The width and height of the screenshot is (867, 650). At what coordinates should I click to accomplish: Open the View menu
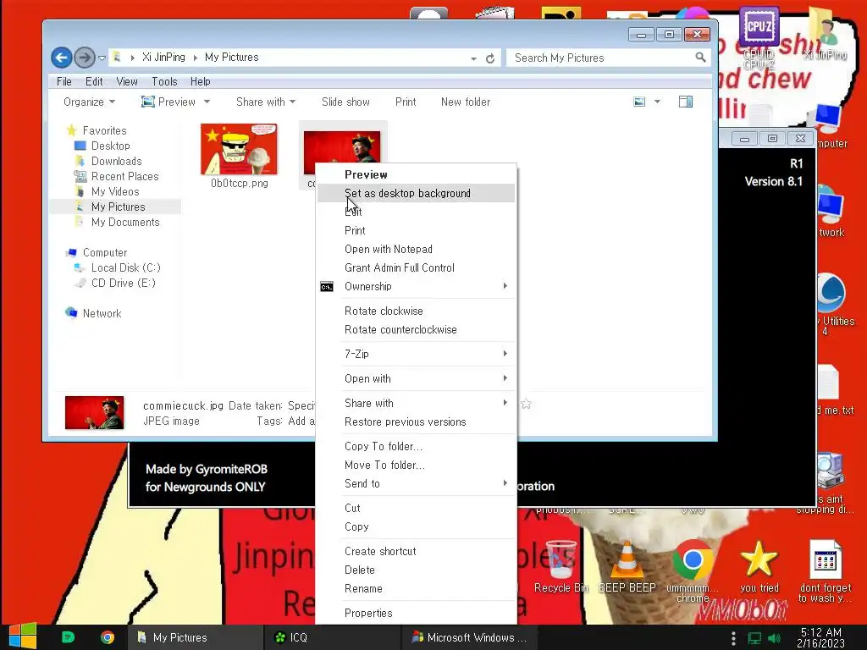tap(127, 81)
